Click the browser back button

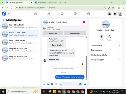pyautogui.click(x=3, y=8)
